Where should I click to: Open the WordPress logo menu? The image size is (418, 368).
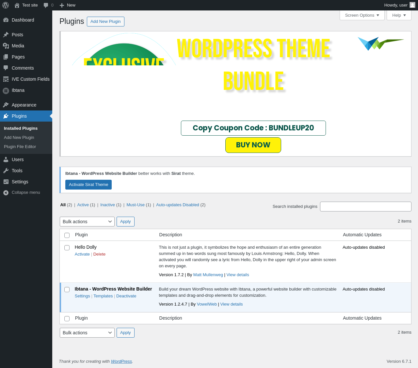tap(6, 5)
